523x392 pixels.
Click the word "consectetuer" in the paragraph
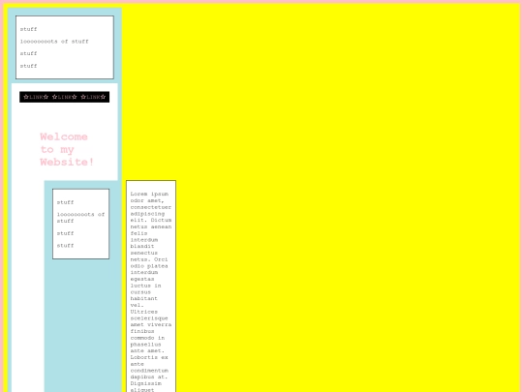(x=151, y=207)
